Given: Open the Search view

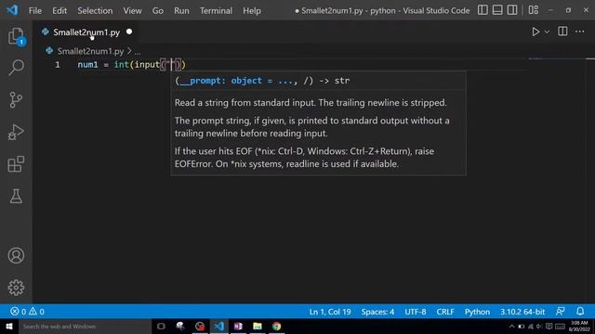Looking at the screenshot, I should pyautogui.click(x=16, y=68).
